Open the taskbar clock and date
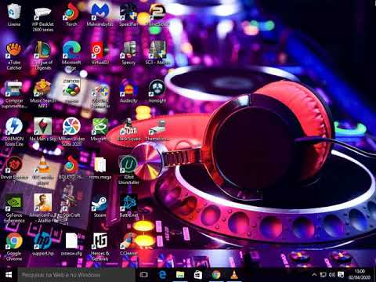The height and width of the screenshot is (282, 376). tap(360, 275)
